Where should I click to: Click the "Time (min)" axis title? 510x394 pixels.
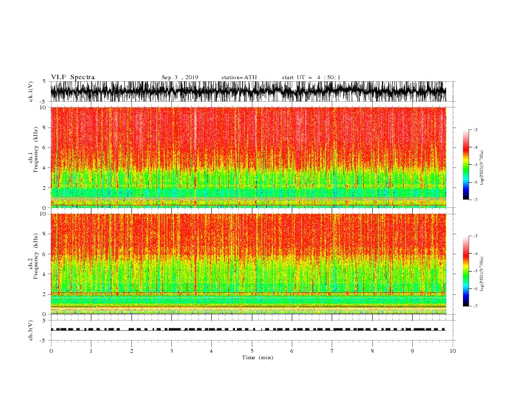point(258,357)
